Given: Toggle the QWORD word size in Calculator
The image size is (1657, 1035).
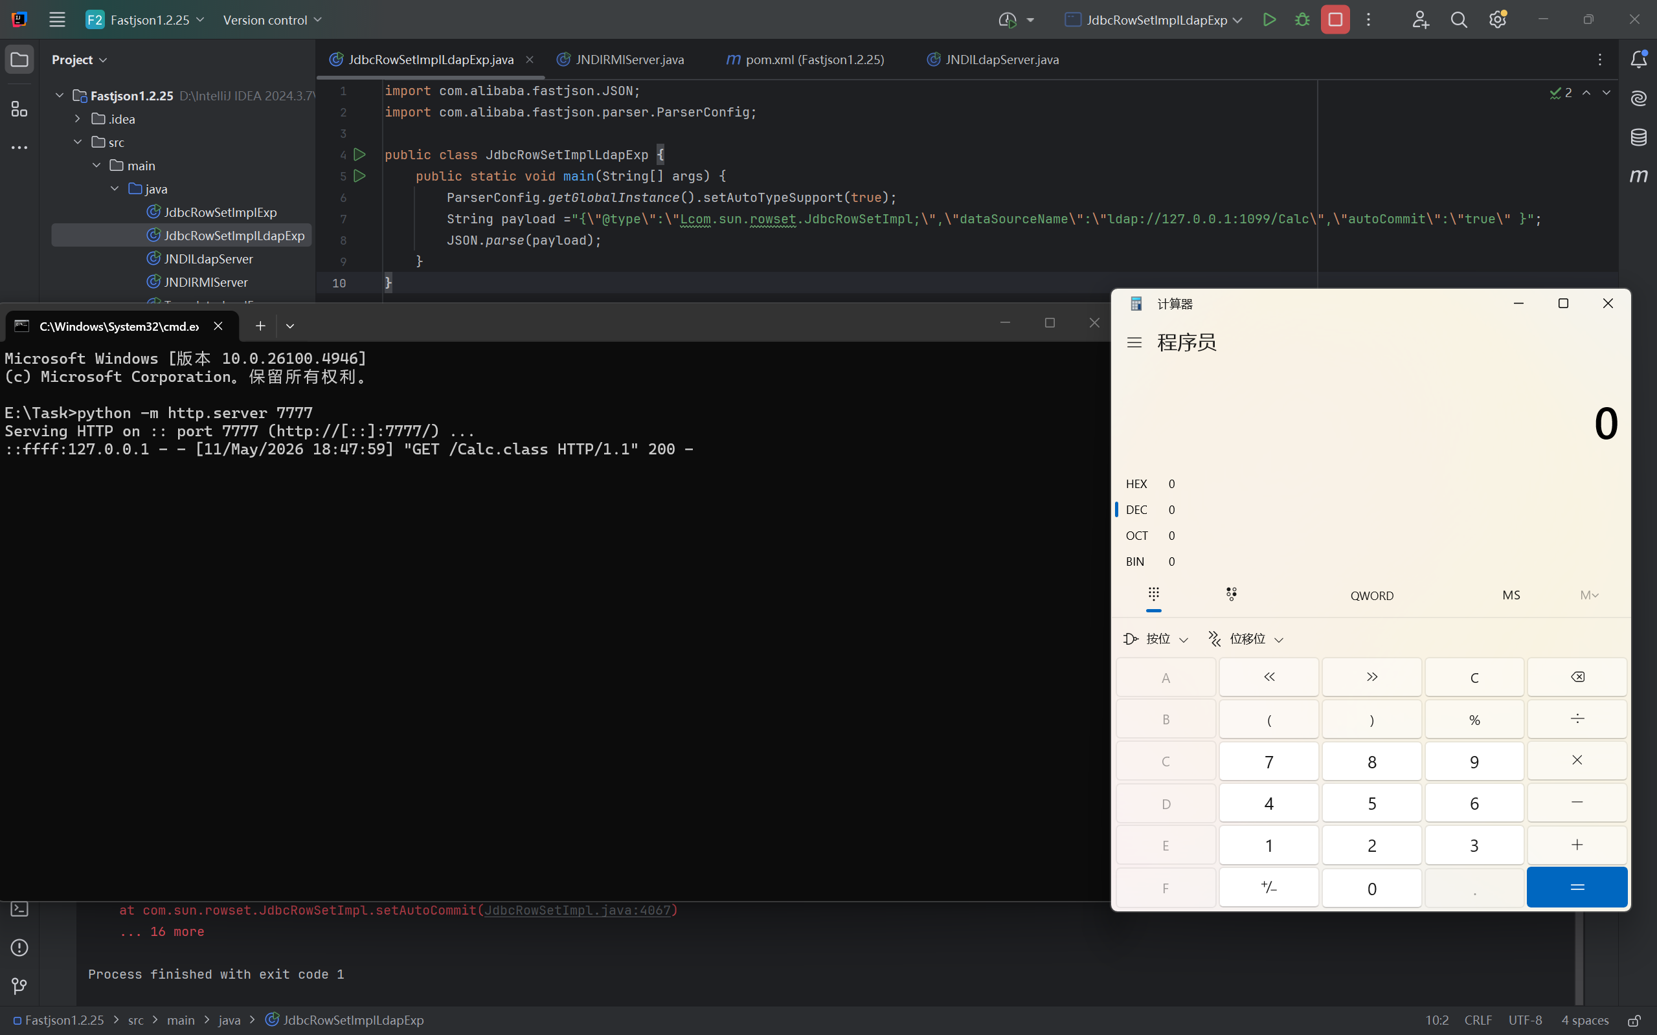Looking at the screenshot, I should click(x=1372, y=595).
